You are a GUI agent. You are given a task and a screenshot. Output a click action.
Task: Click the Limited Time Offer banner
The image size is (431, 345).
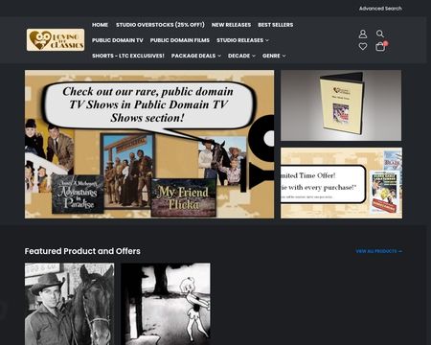[341, 183]
